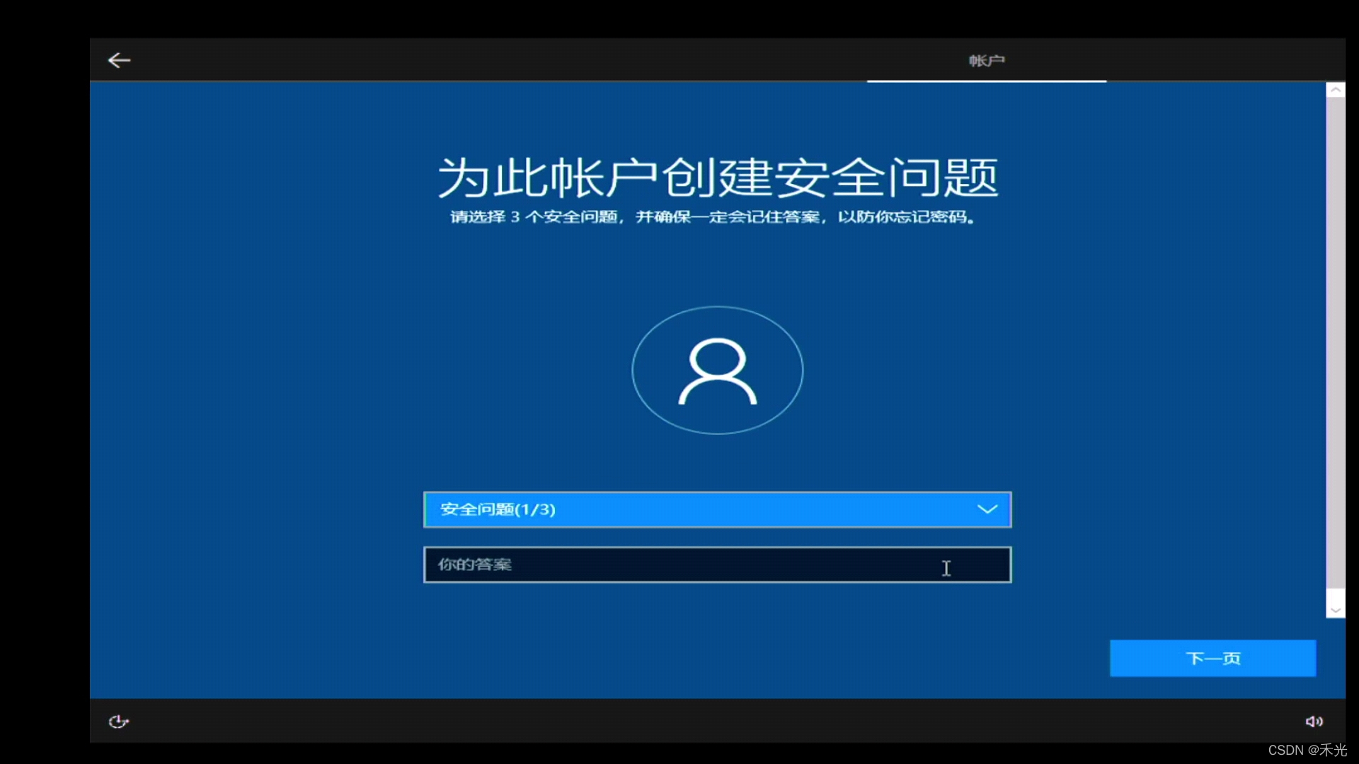This screenshot has height=764, width=1359.
Task: Click the 下一页 button
Action: (1213, 659)
